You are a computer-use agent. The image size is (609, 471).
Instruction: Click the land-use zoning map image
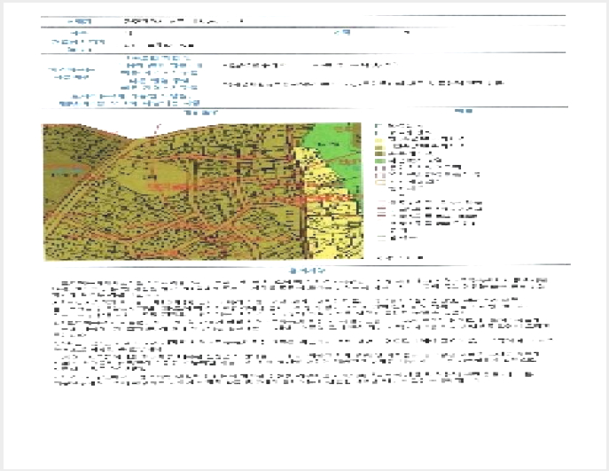coord(203,192)
